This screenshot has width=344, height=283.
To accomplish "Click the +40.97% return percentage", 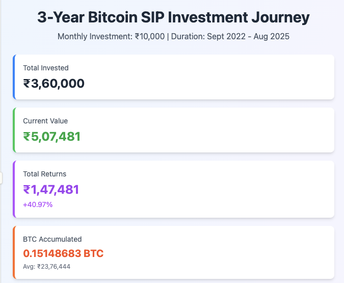I will pyautogui.click(x=38, y=204).
